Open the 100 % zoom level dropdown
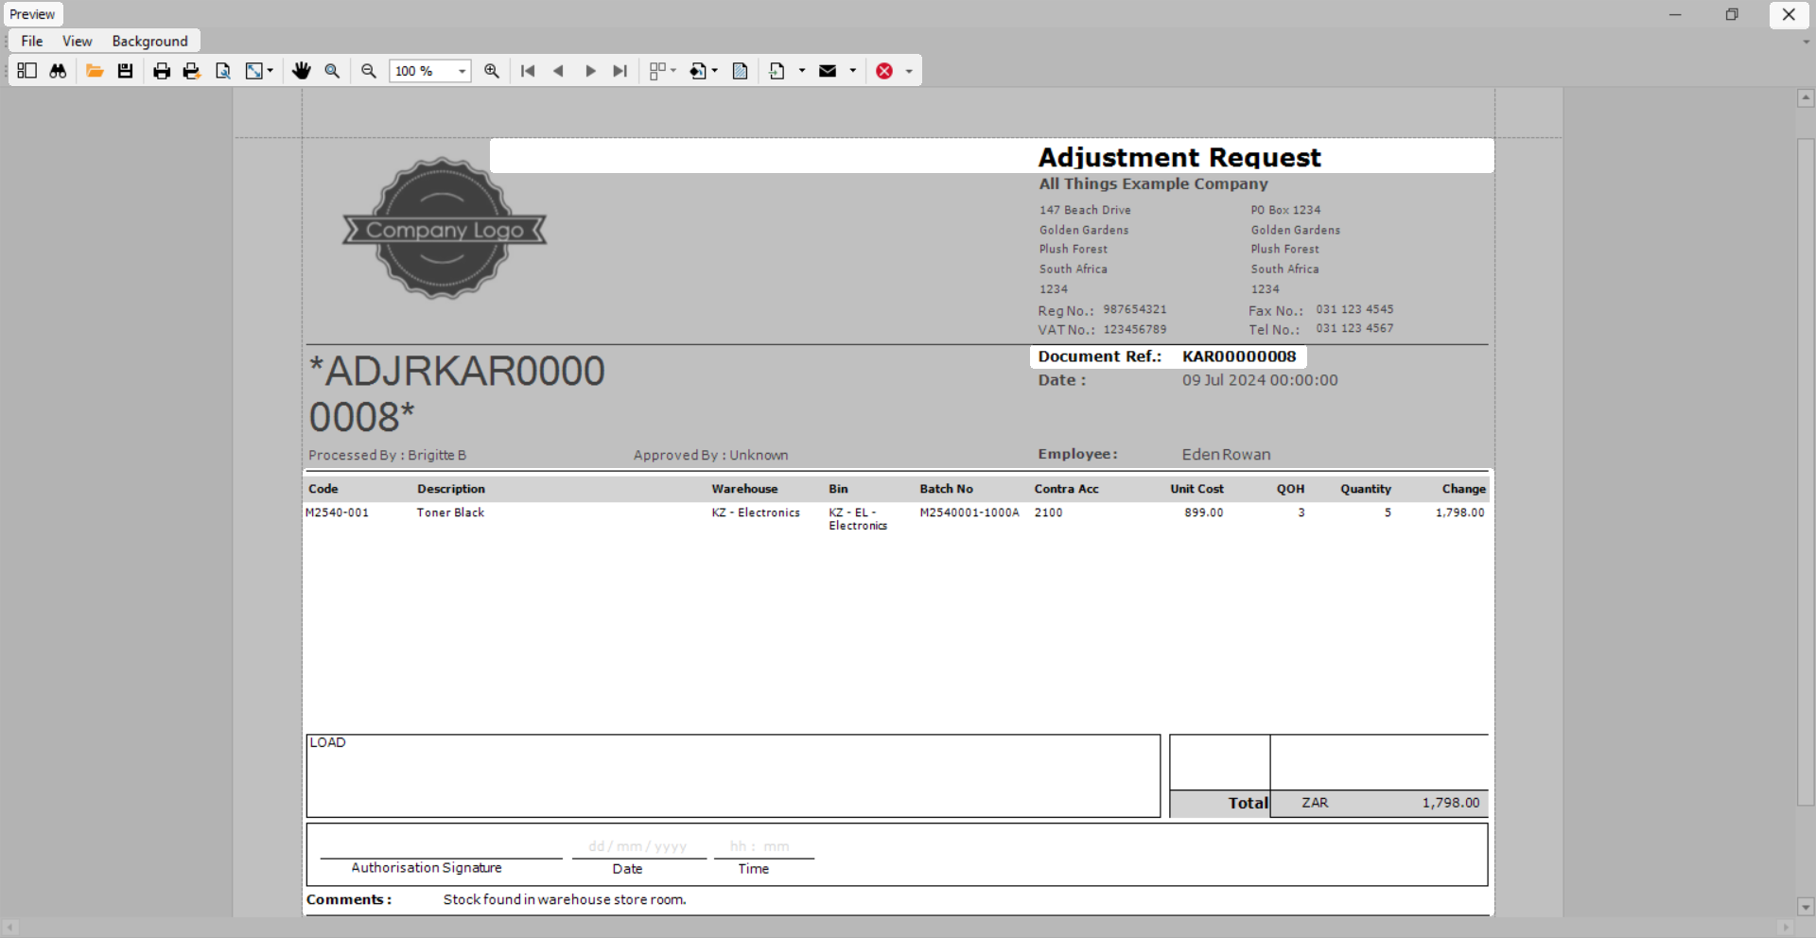The image size is (1816, 938). [x=463, y=71]
